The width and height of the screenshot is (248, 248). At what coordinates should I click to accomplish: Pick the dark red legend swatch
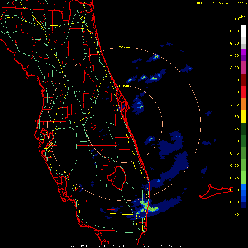click(x=243, y=80)
